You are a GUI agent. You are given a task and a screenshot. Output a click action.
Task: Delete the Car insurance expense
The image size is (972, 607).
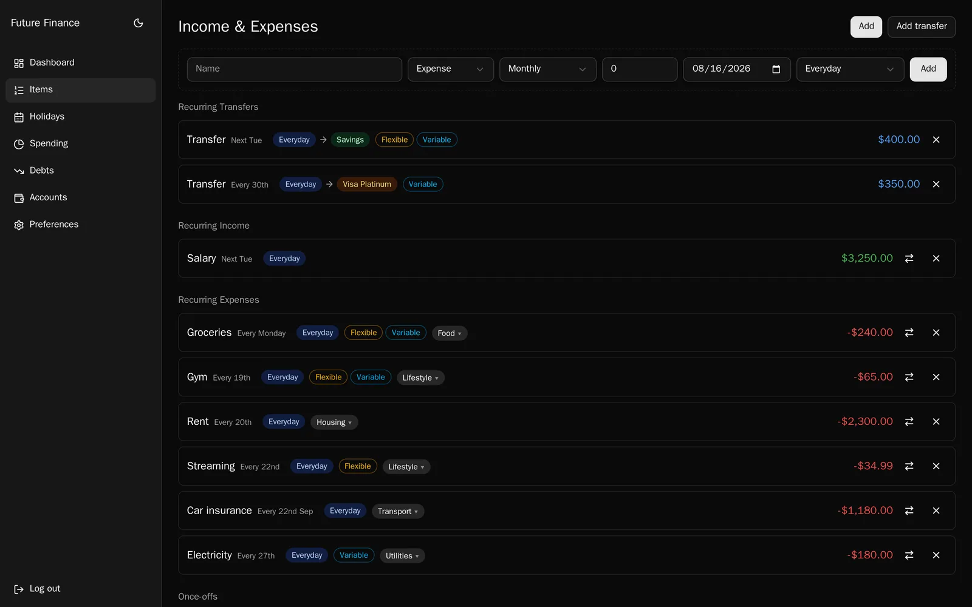[x=936, y=511]
